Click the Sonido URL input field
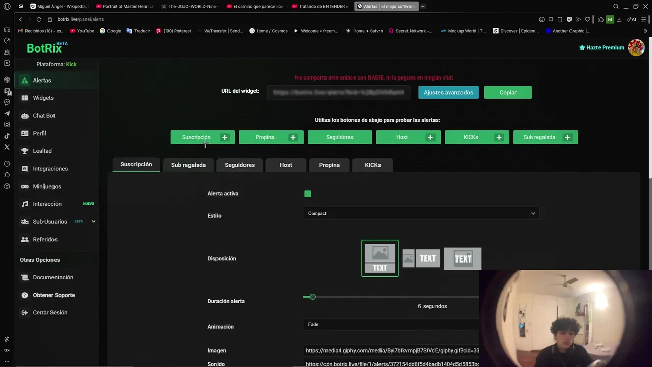The height and width of the screenshot is (367, 652). click(x=391, y=364)
